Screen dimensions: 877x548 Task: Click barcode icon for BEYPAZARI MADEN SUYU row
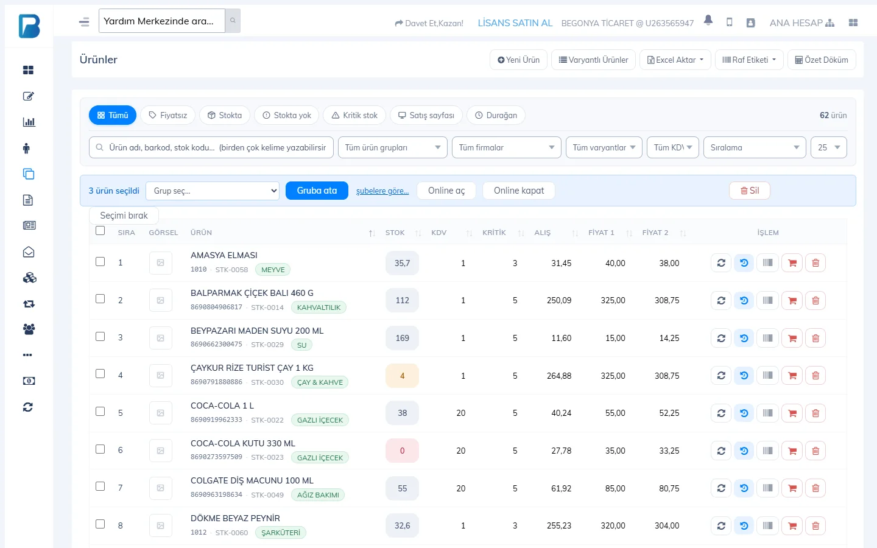(767, 338)
